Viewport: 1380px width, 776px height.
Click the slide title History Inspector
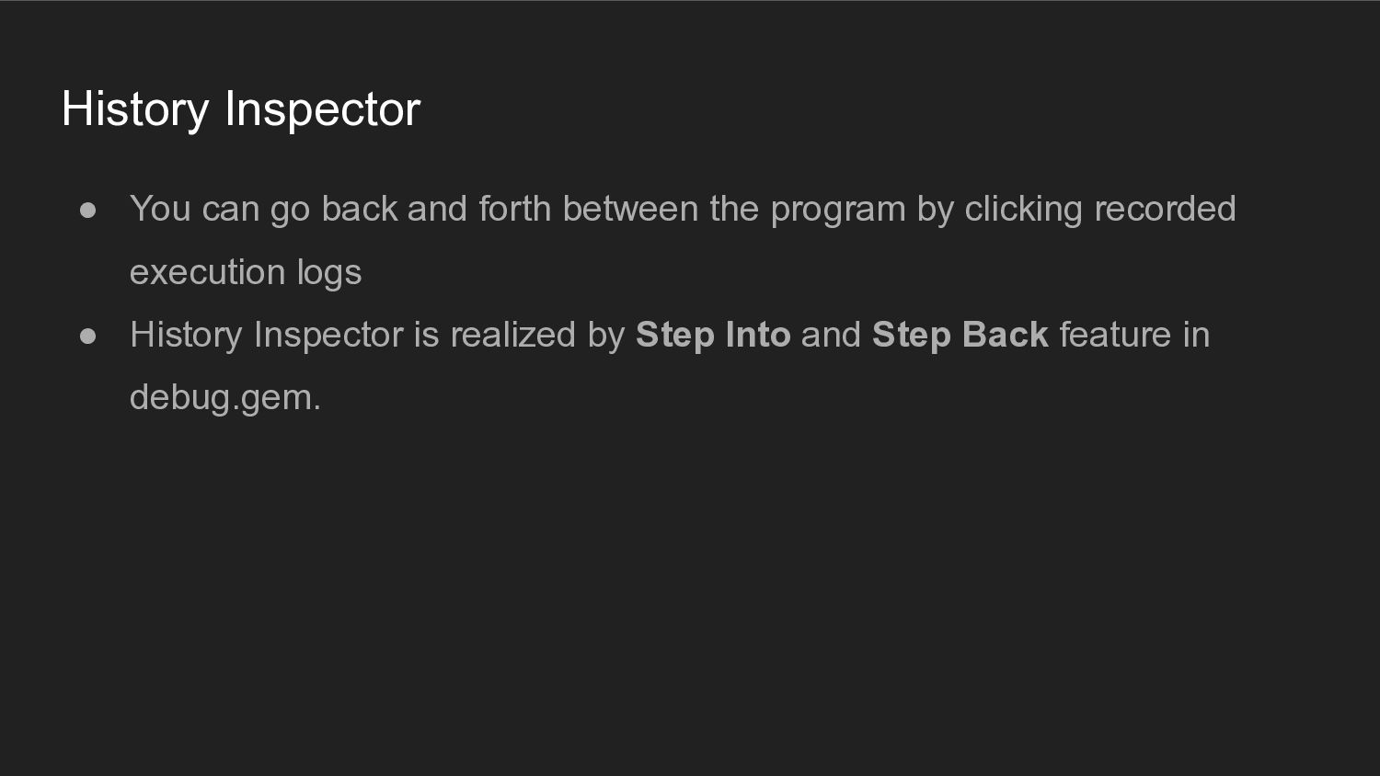tap(241, 109)
